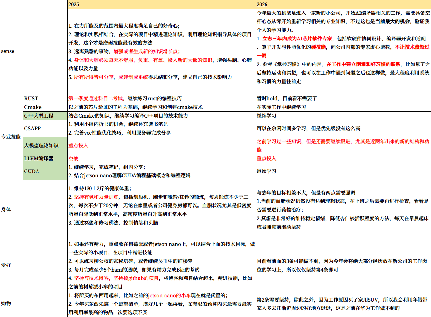Click the sense row label cell
The width and height of the screenshot is (431, 317).
click(x=34, y=51)
